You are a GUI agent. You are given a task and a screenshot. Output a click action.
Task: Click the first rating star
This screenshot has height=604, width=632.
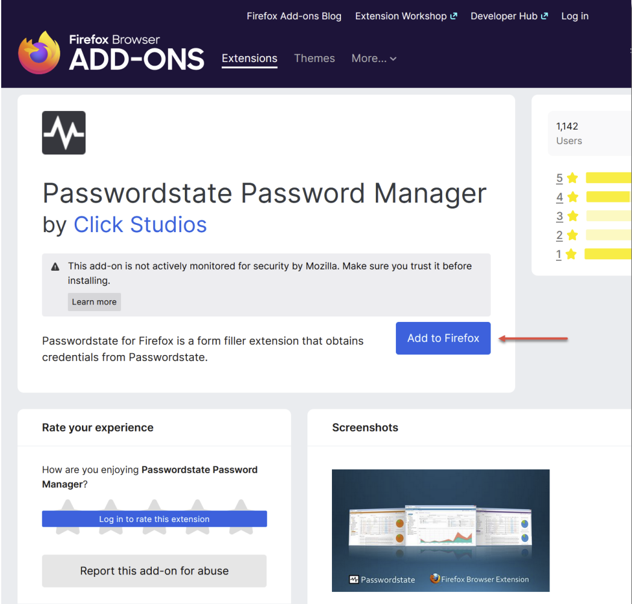(67, 517)
